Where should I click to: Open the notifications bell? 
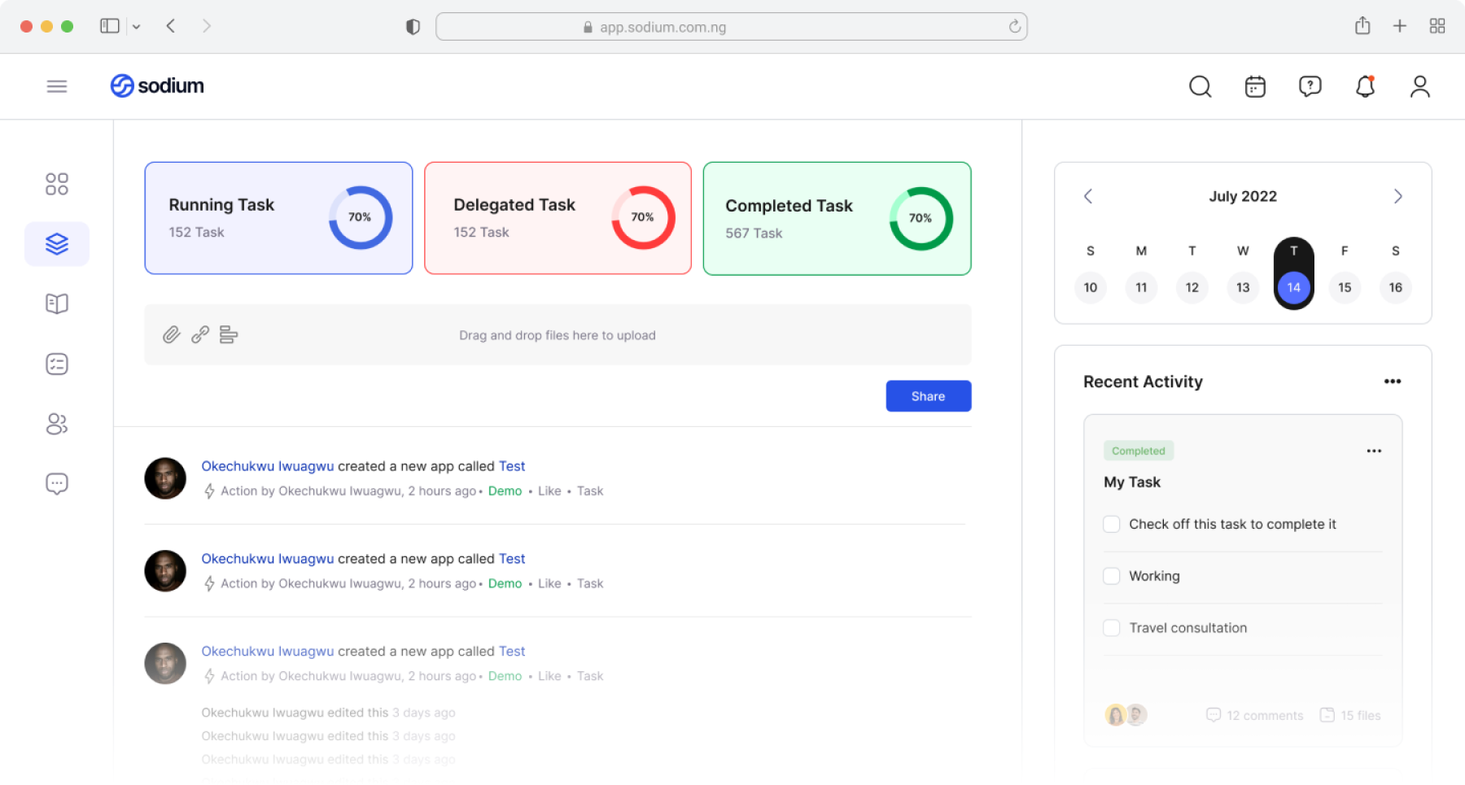click(1365, 86)
